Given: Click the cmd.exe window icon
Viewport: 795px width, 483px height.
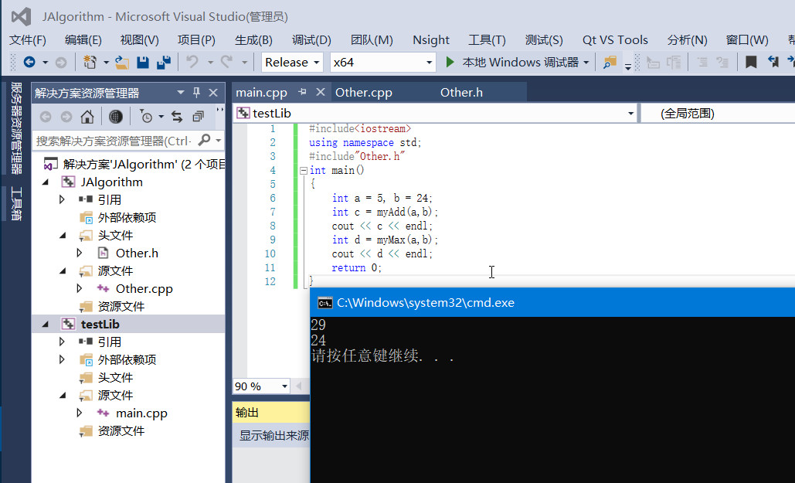Looking at the screenshot, I should coord(325,303).
